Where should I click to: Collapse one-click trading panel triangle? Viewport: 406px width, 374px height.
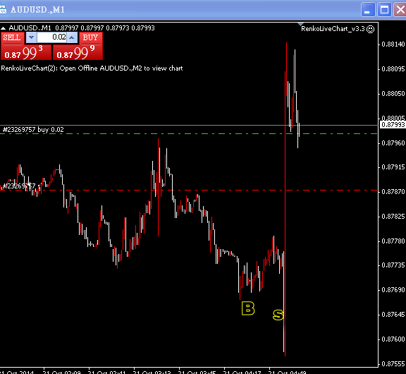click(x=4, y=28)
